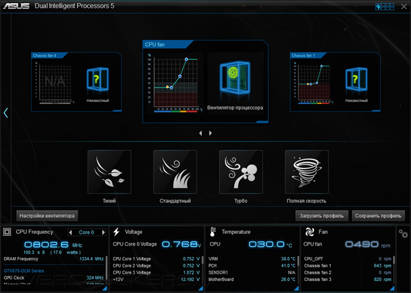Select the Турбо fan mode icon
The height and width of the screenshot is (293, 411).
241,172
